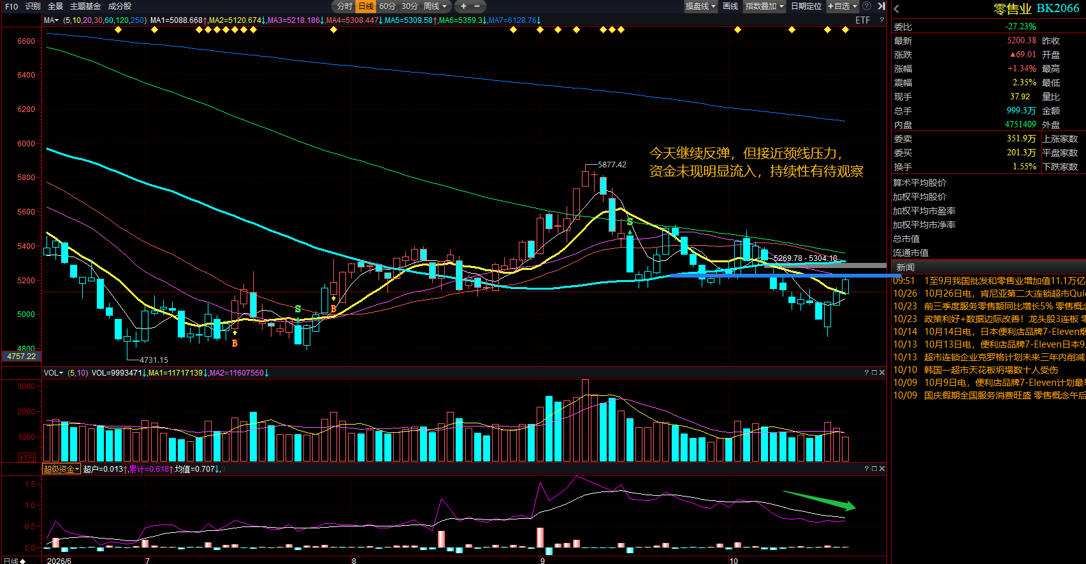Toggle the x1万 volume unit label
Screen dimensions: 1086x564
coord(27,457)
